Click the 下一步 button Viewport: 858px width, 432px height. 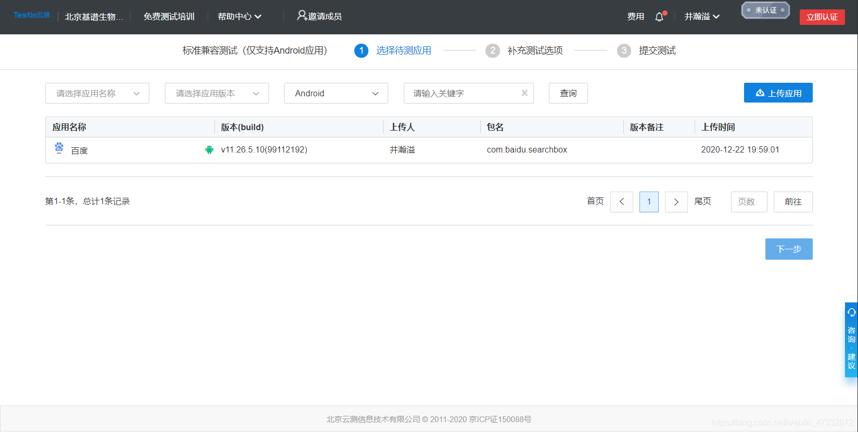[x=789, y=249]
